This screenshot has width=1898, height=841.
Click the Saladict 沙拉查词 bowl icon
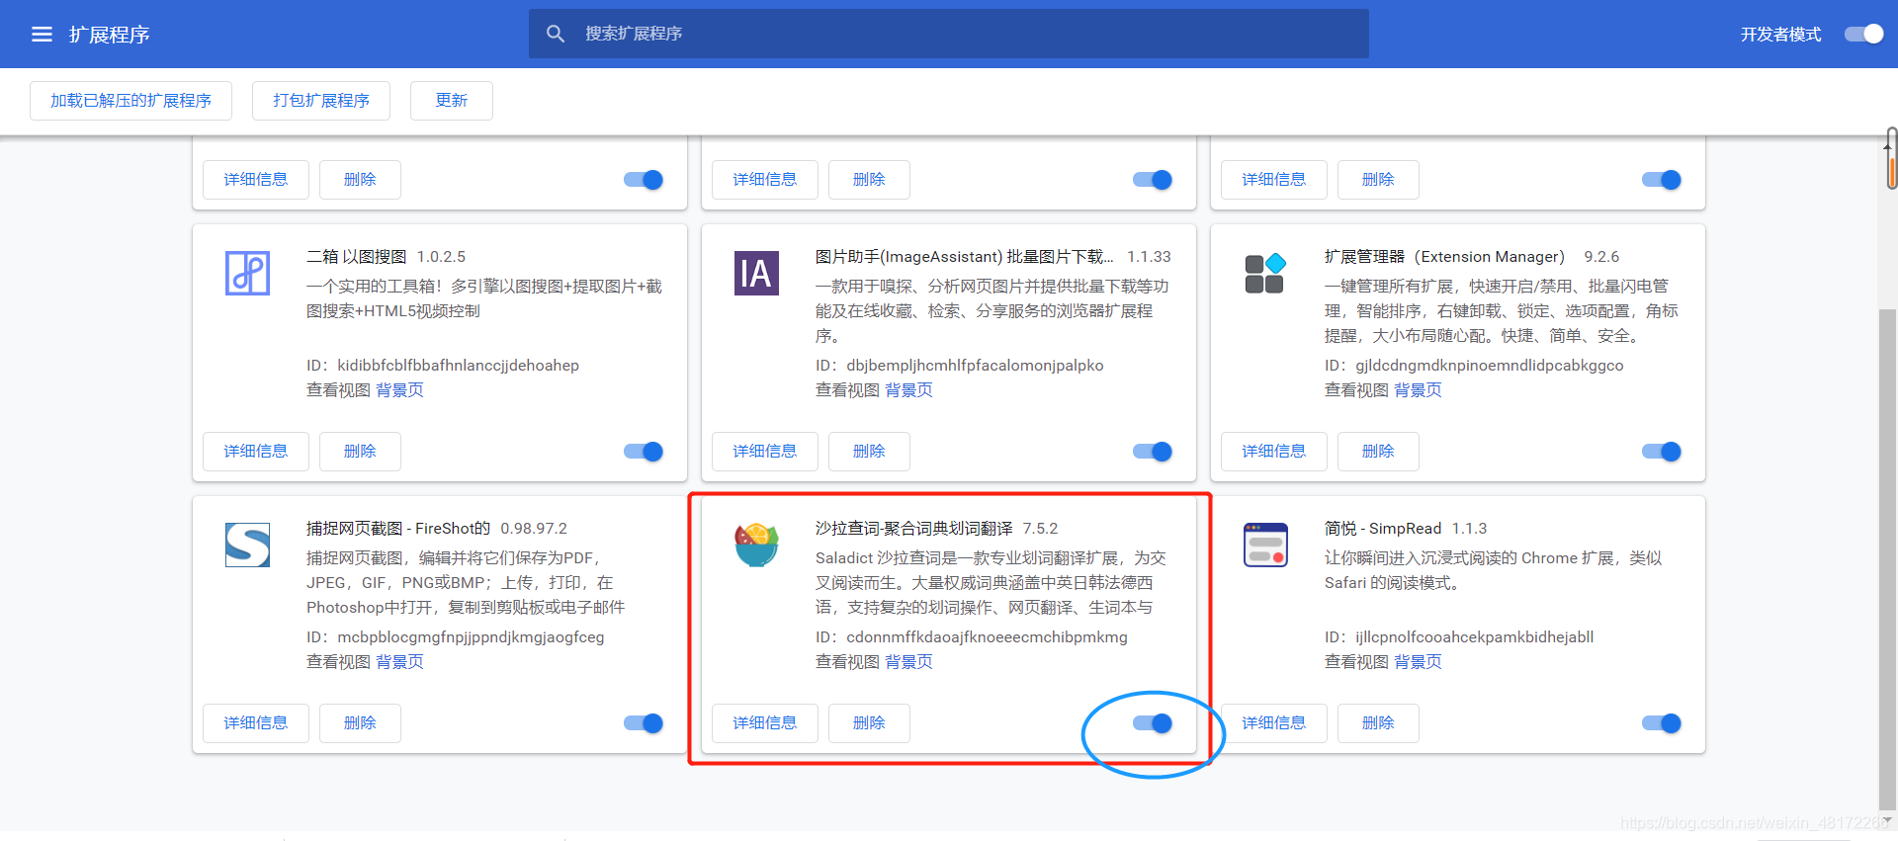[756, 545]
